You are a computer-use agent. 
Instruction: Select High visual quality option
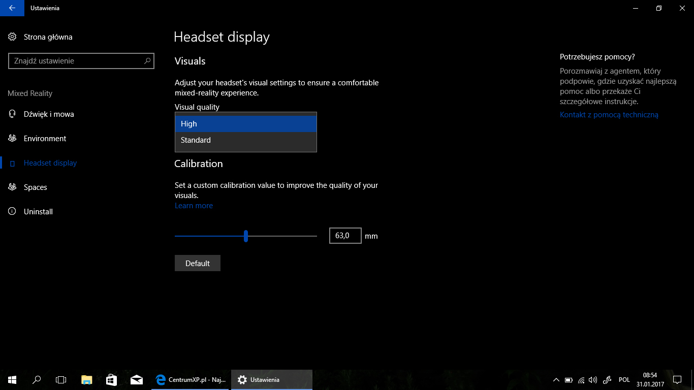[x=246, y=124]
